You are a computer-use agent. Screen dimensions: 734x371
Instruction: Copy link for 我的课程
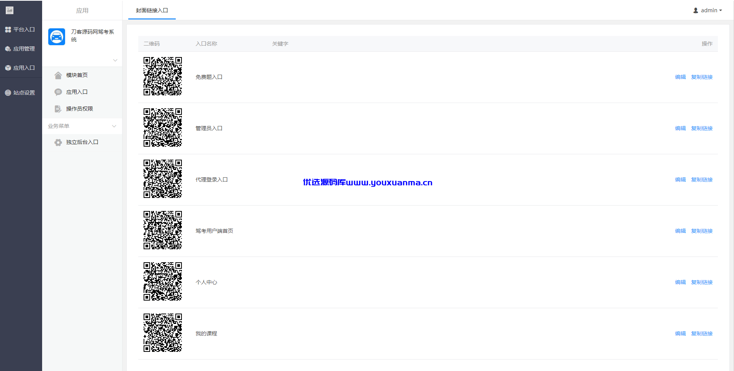click(x=702, y=333)
